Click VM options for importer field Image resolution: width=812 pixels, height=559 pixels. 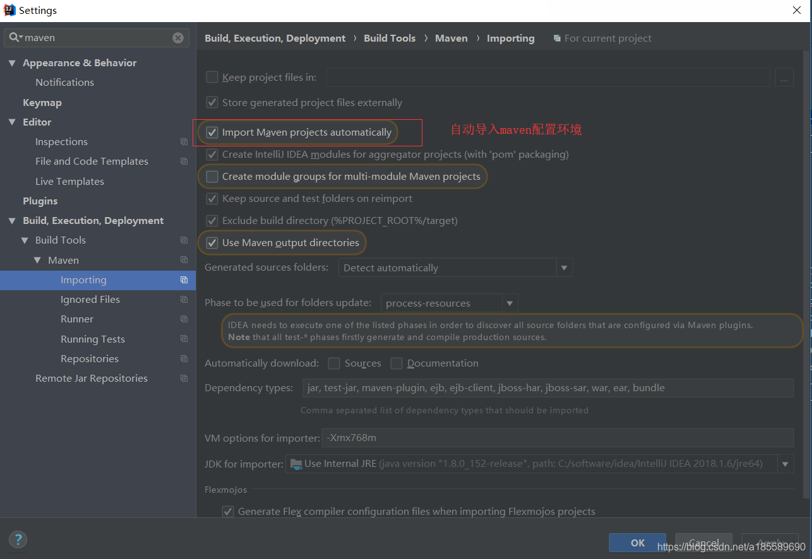[x=558, y=438]
